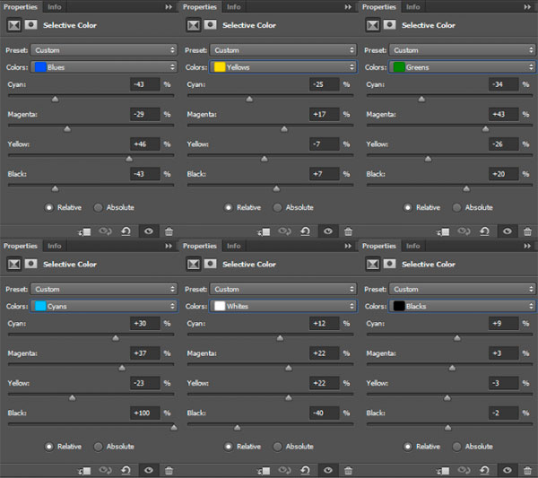Select Properties tab in the Blacks panel
The height and width of the screenshot is (478, 538).
[379, 246]
